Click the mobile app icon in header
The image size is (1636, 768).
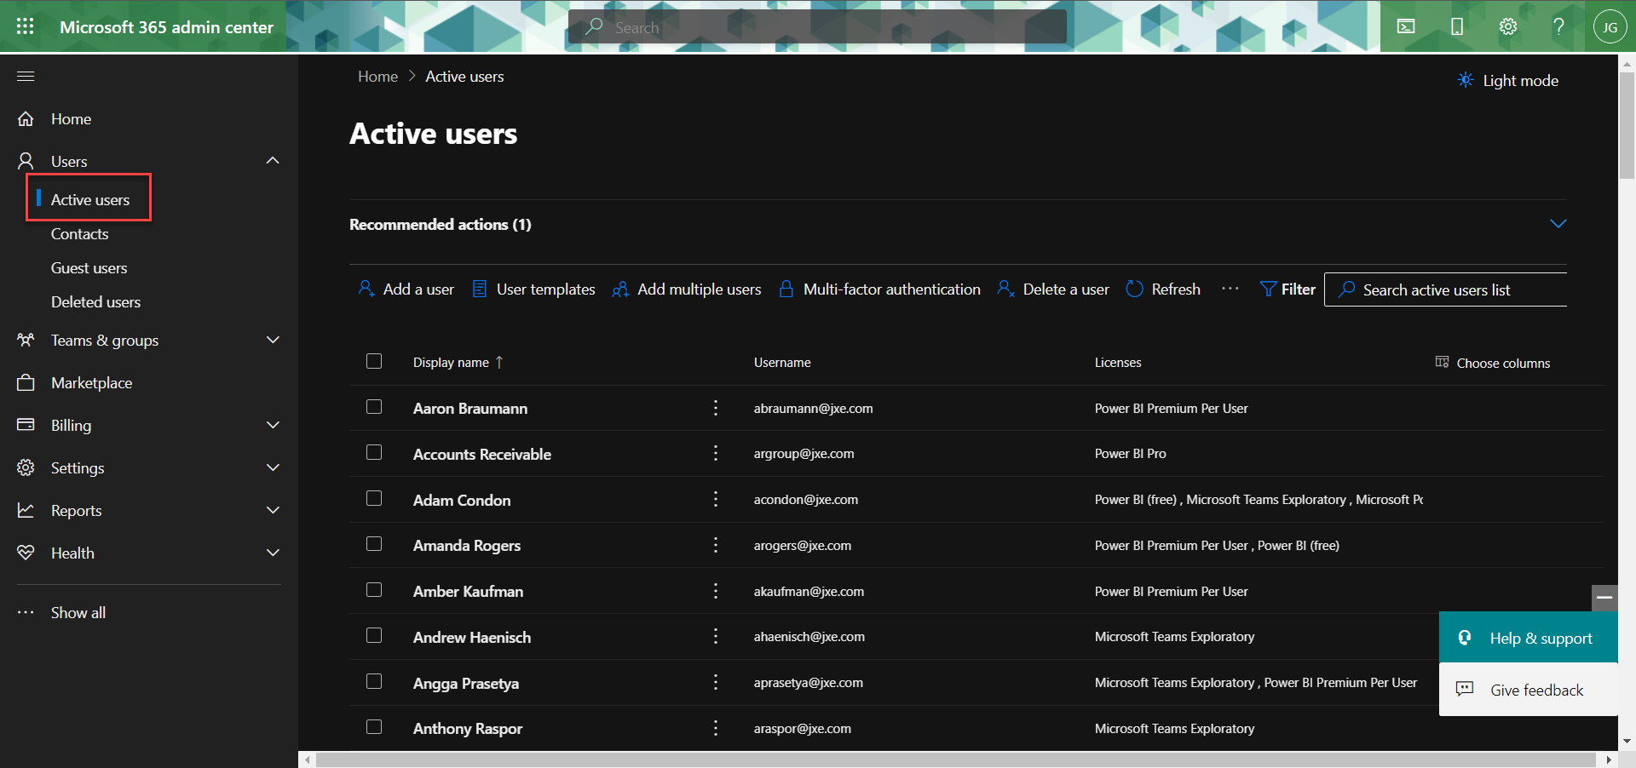1457,26
